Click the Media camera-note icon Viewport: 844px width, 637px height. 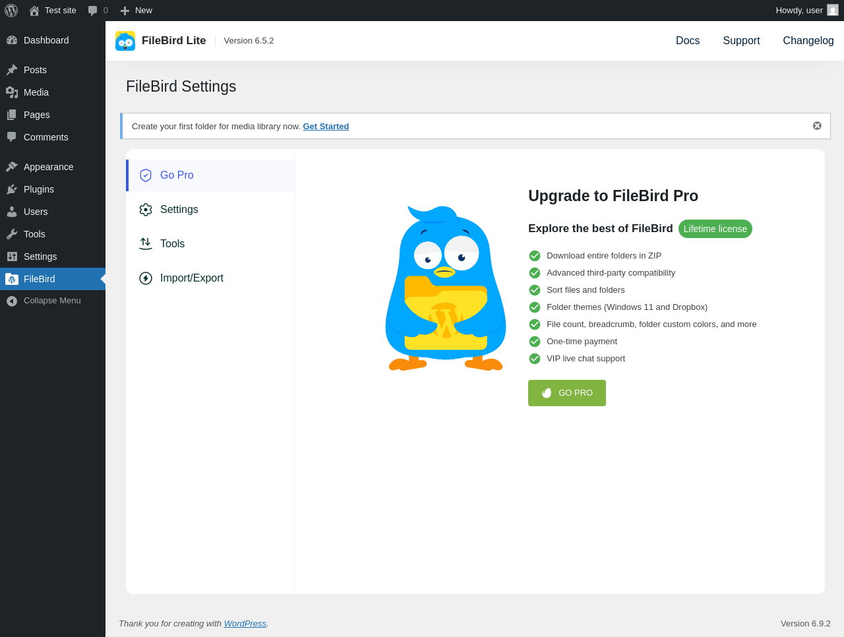pos(12,92)
